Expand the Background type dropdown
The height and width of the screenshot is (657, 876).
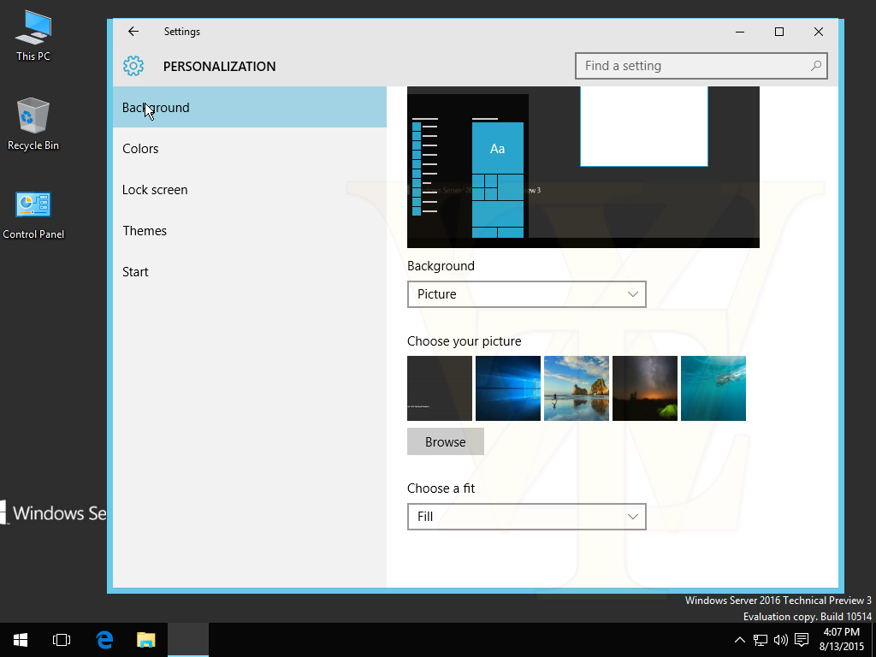(x=526, y=294)
